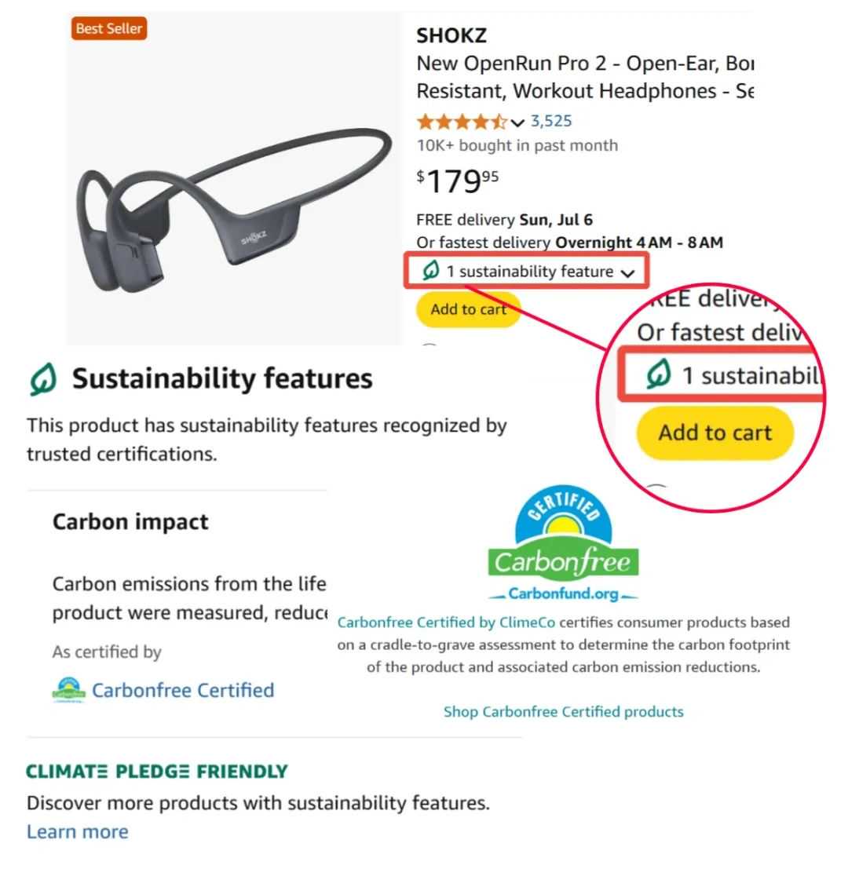This screenshot has height=869, width=848.
Task: Click the star rating icons
Action: click(462, 122)
